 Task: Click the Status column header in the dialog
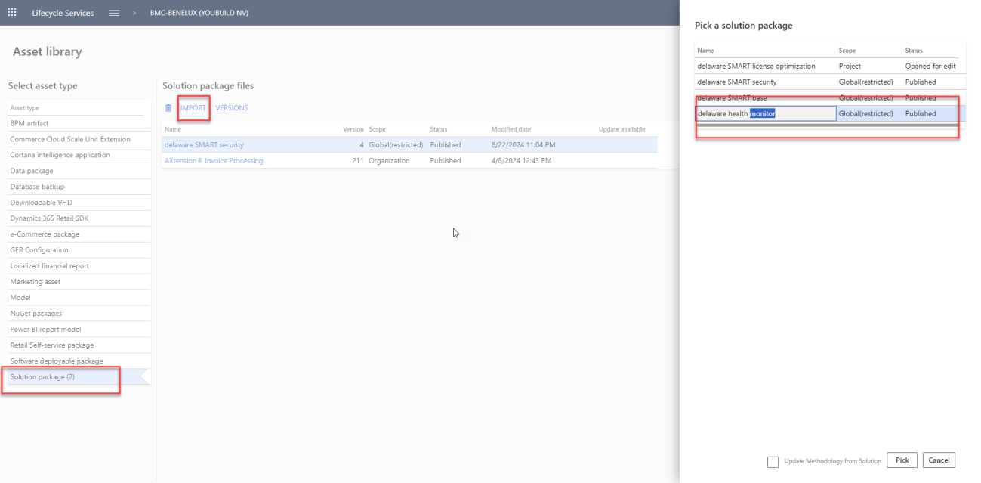914,51
